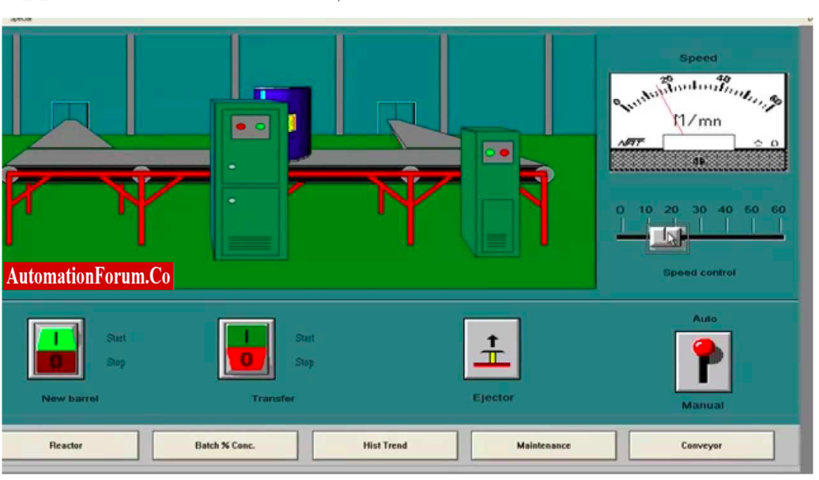Screen dimensions: 819x480
Task: Click the large green control cabinet
Action: click(x=250, y=180)
